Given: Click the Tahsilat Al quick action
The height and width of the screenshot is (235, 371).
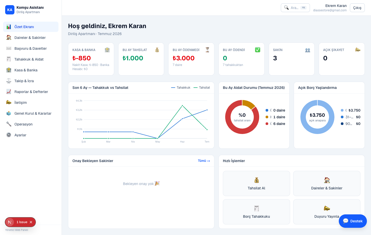Looking at the screenshot, I should tap(256, 183).
